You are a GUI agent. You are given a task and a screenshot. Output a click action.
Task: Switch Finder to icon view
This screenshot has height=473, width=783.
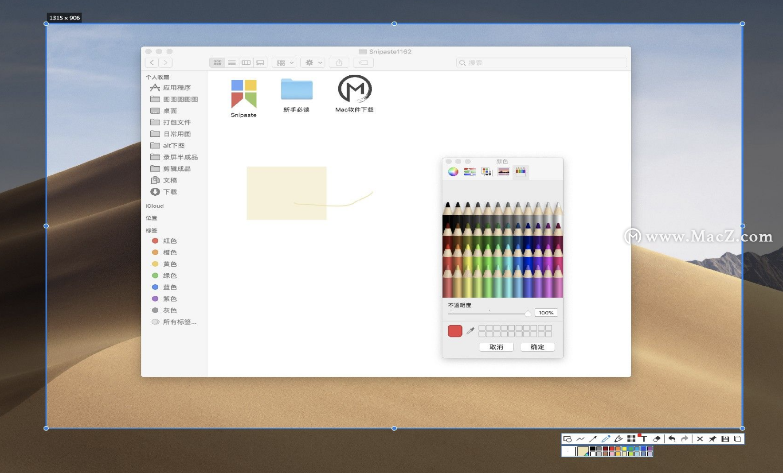(x=217, y=62)
